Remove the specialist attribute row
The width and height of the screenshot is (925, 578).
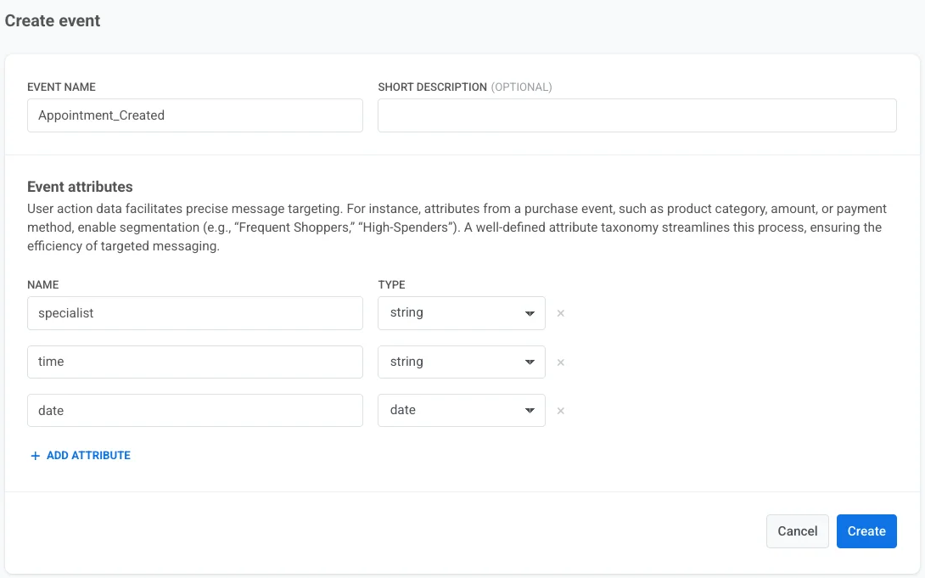tap(560, 313)
